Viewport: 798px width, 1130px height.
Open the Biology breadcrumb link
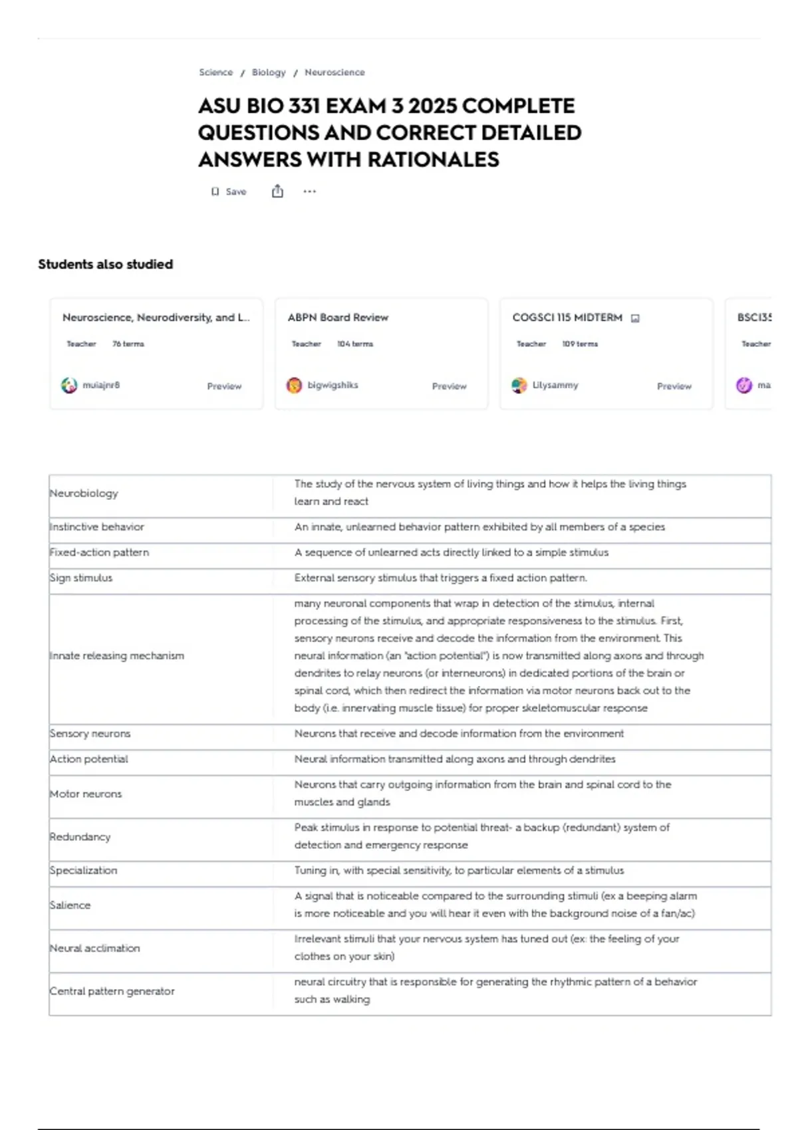click(x=269, y=72)
